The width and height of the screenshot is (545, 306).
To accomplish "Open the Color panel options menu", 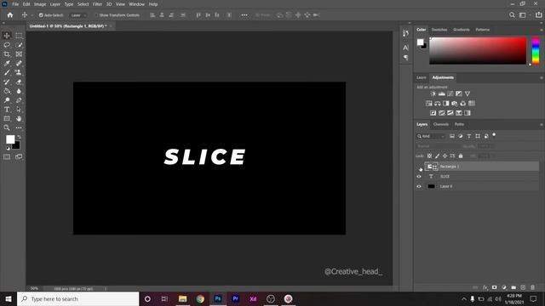I will point(542,30).
